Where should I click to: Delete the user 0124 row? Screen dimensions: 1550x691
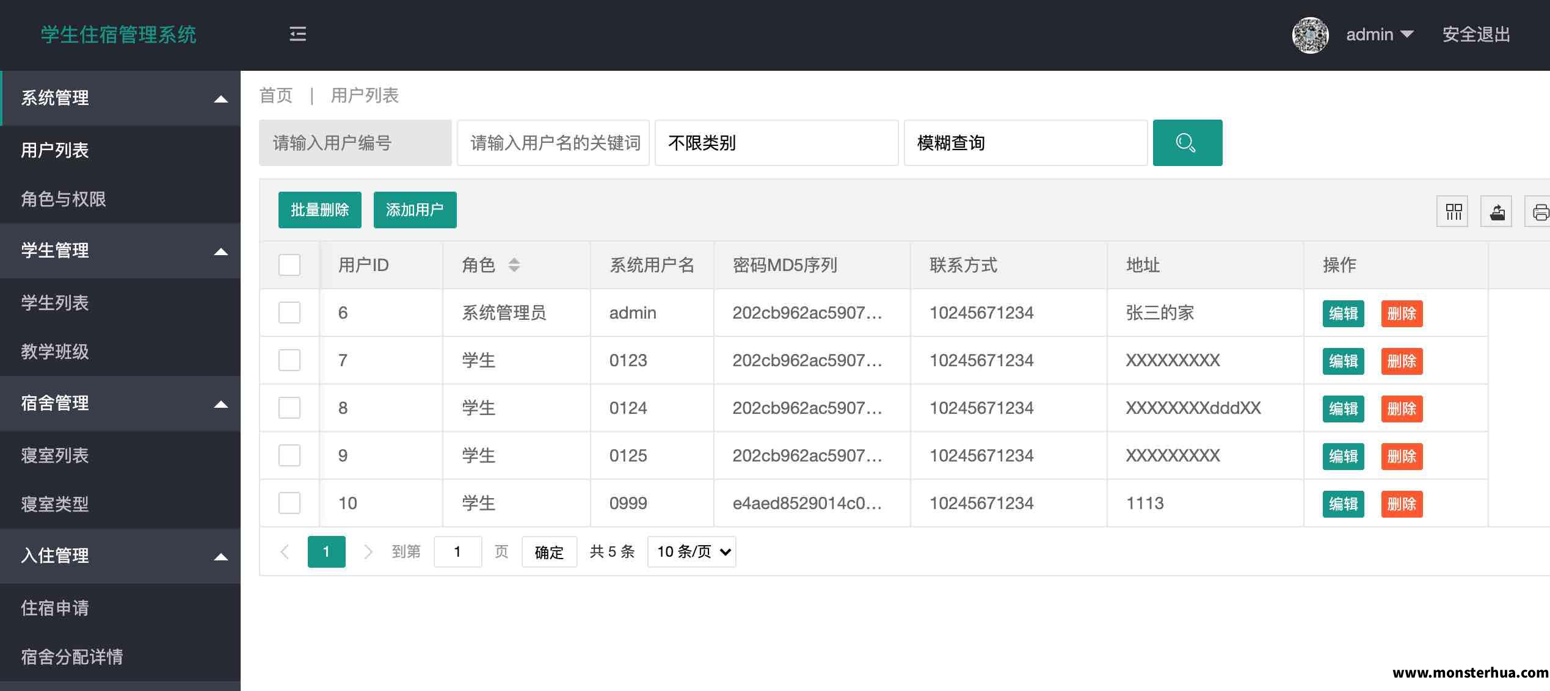[1402, 409]
